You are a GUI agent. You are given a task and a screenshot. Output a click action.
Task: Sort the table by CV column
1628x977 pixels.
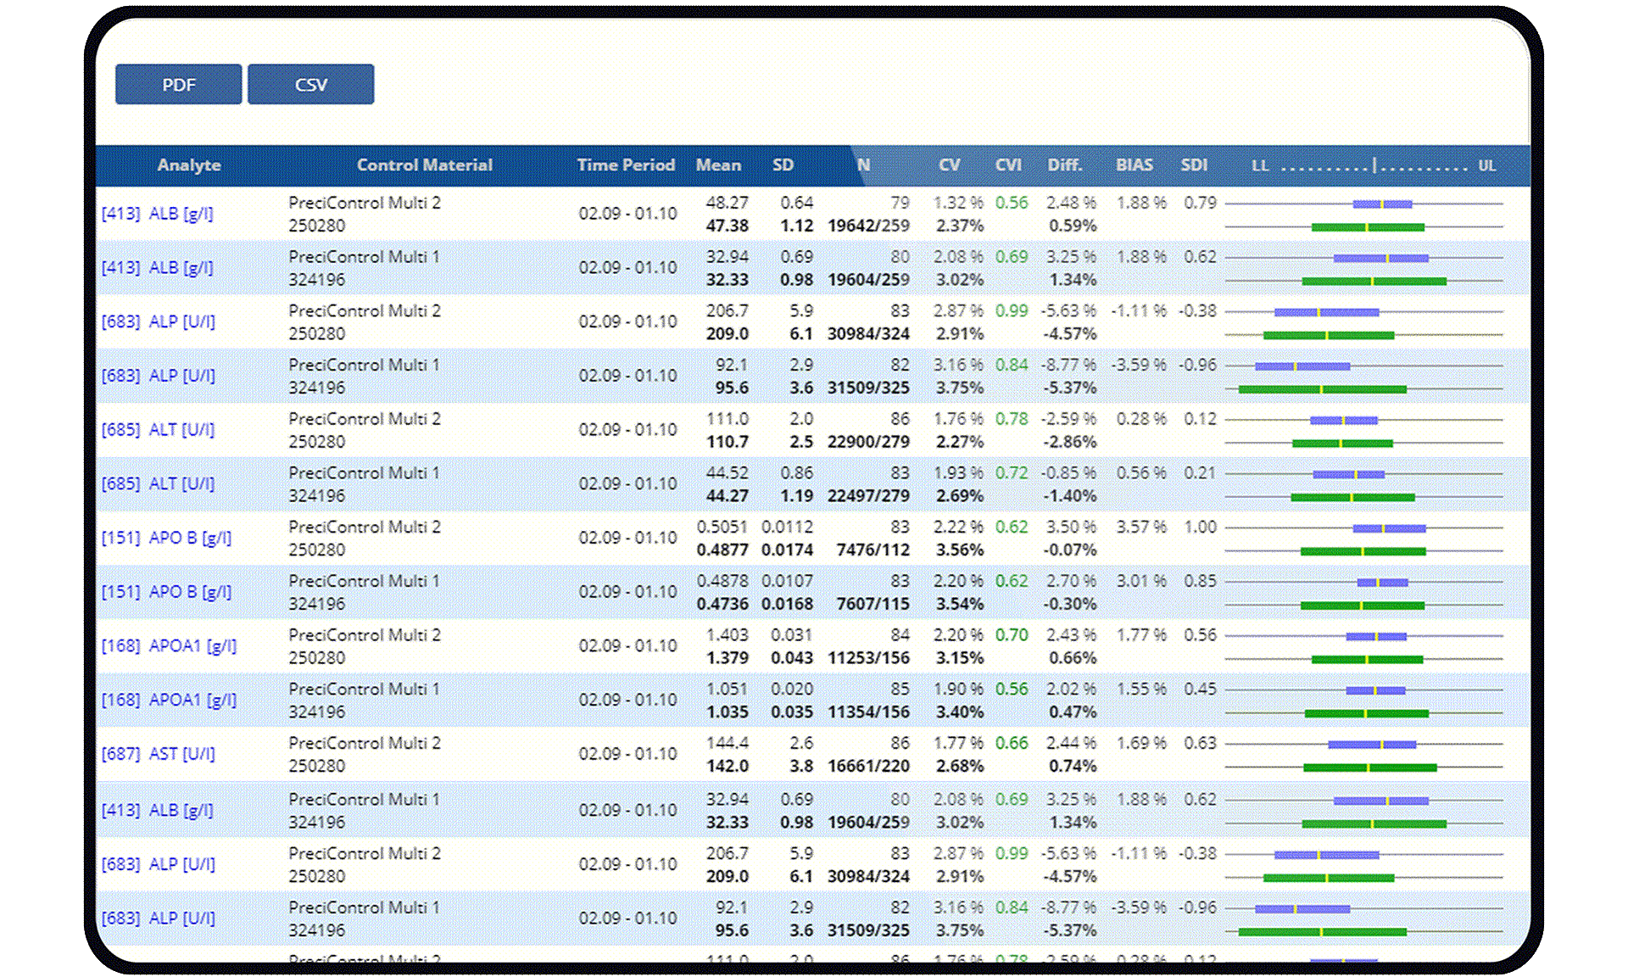[950, 165]
